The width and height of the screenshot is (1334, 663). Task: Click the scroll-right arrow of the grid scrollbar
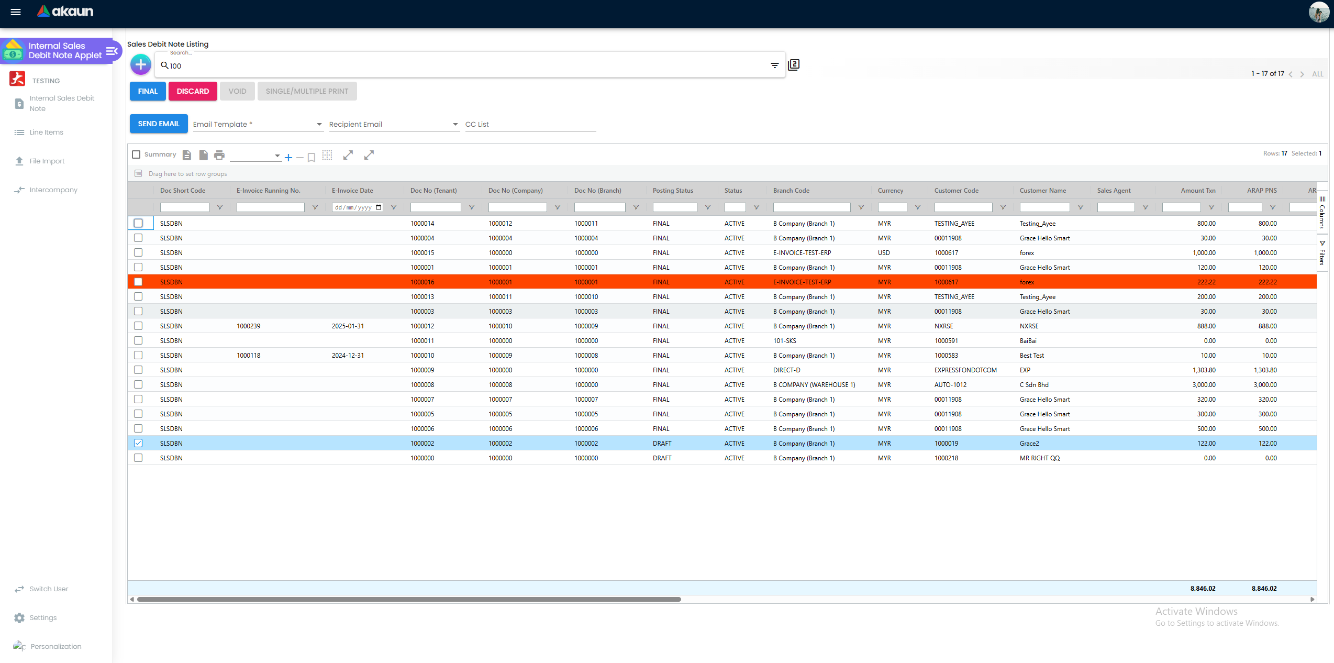1312,599
